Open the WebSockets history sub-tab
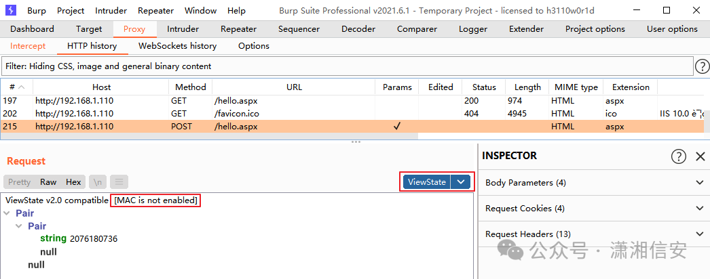The height and width of the screenshot is (279, 710). point(178,45)
